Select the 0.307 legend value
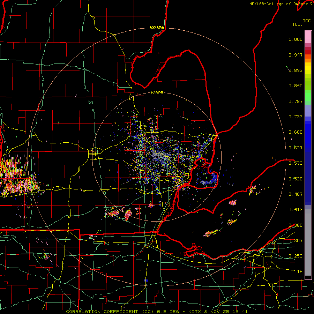The image size is (314, 314). coord(296,240)
